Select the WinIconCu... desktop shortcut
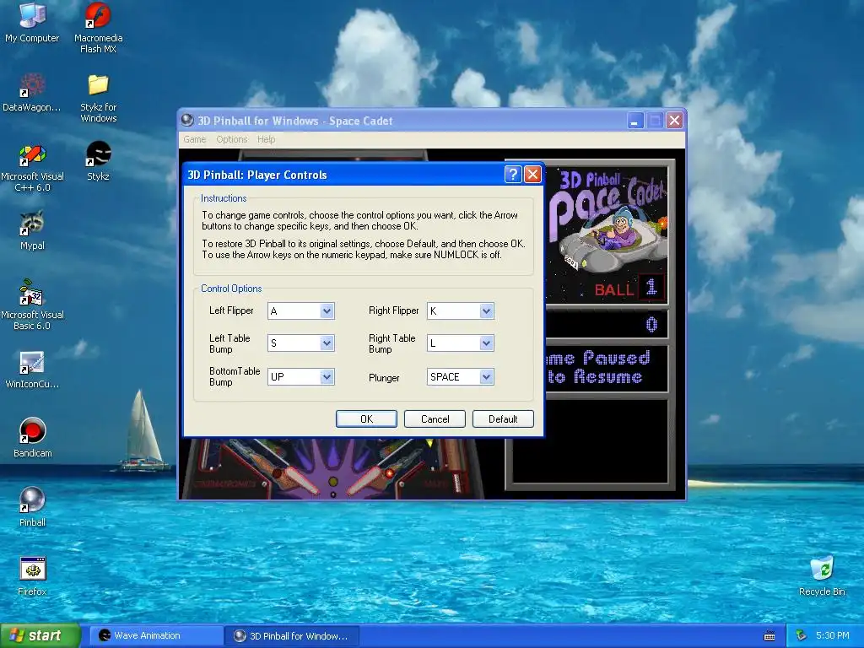The width and height of the screenshot is (864, 648). 32,370
